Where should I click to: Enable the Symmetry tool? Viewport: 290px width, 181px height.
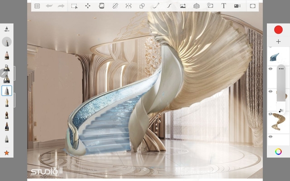coord(128,6)
